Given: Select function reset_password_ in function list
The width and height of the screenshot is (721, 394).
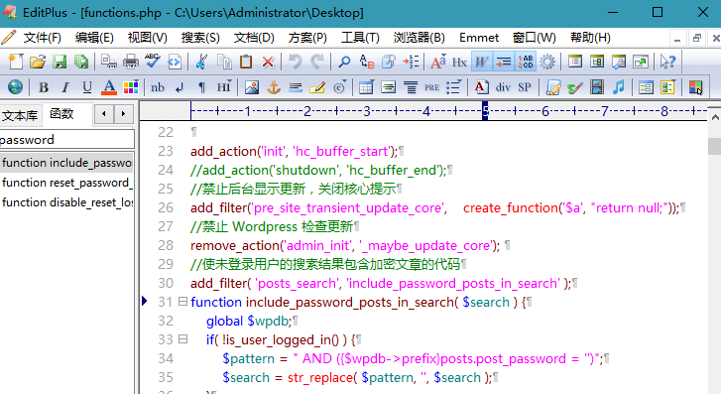Looking at the screenshot, I should tap(66, 183).
